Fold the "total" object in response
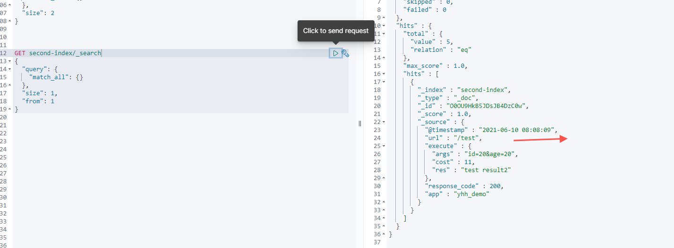 point(384,34)
